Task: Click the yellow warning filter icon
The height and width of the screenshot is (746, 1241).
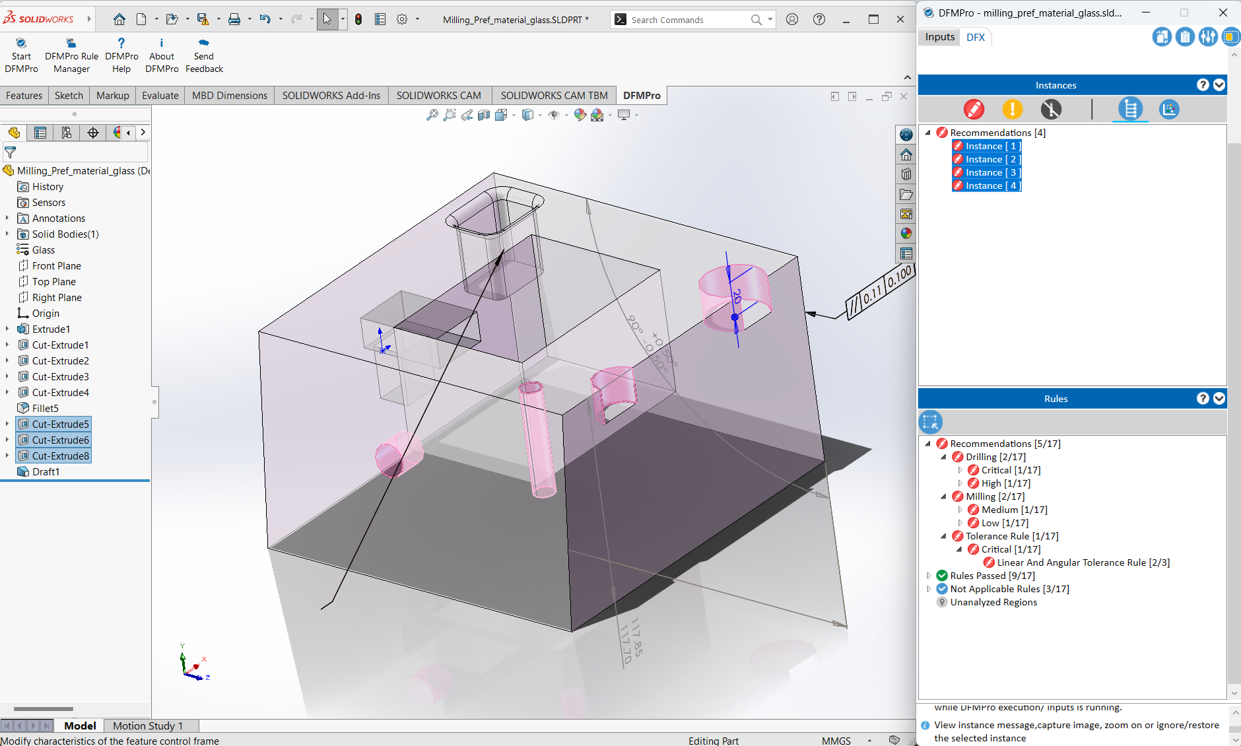Action: [1012, 109]
